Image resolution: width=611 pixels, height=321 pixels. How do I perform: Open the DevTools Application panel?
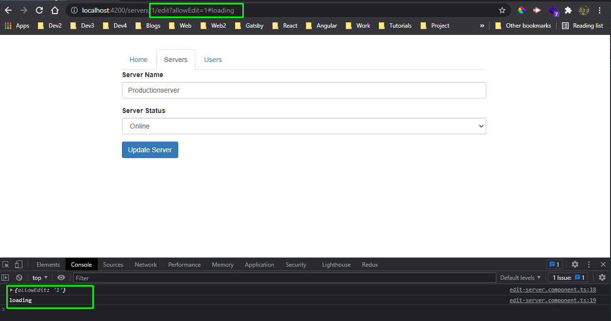pyautogui.click(x=260, y=265)
